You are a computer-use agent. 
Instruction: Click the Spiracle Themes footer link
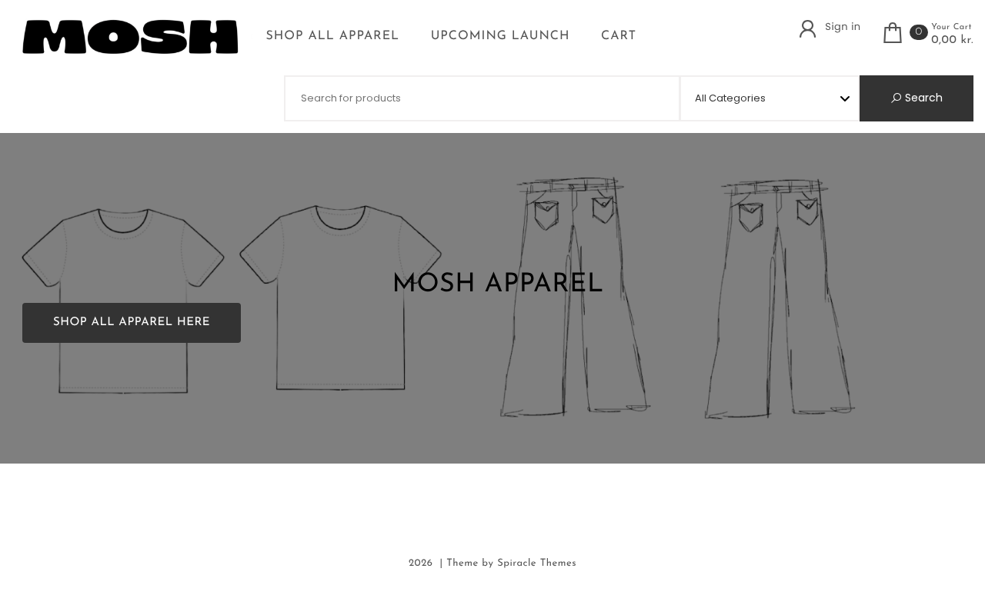point(536,563)
